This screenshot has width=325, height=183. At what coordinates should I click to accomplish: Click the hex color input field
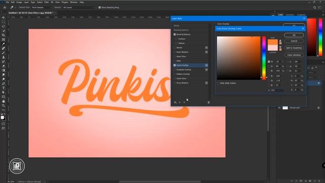tap(277, 90)
